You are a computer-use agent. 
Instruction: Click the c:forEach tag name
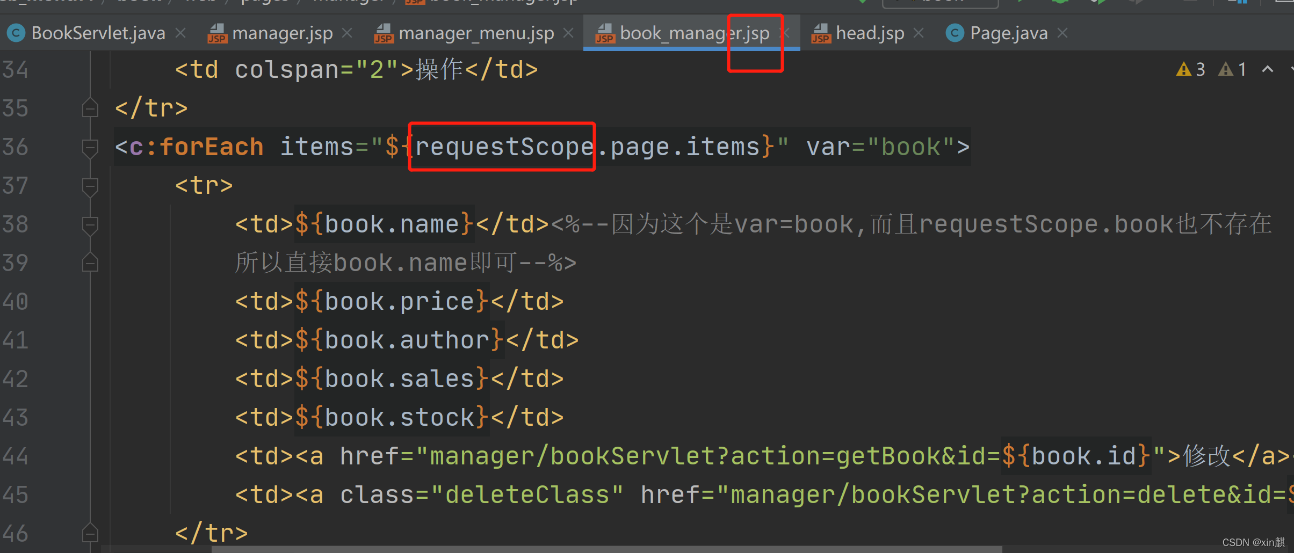click(197, 147)
